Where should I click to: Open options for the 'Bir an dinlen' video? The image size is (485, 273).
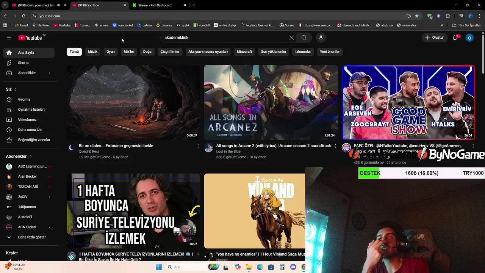tap(198, 146)
